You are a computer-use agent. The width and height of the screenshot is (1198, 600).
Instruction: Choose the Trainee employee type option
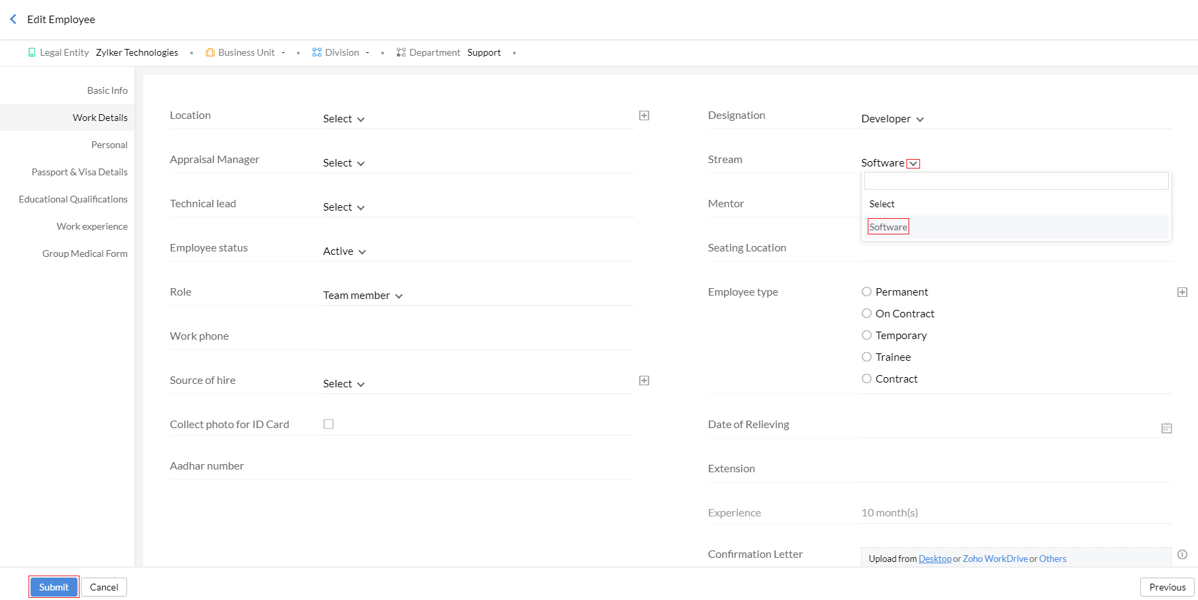pos(866,357)
